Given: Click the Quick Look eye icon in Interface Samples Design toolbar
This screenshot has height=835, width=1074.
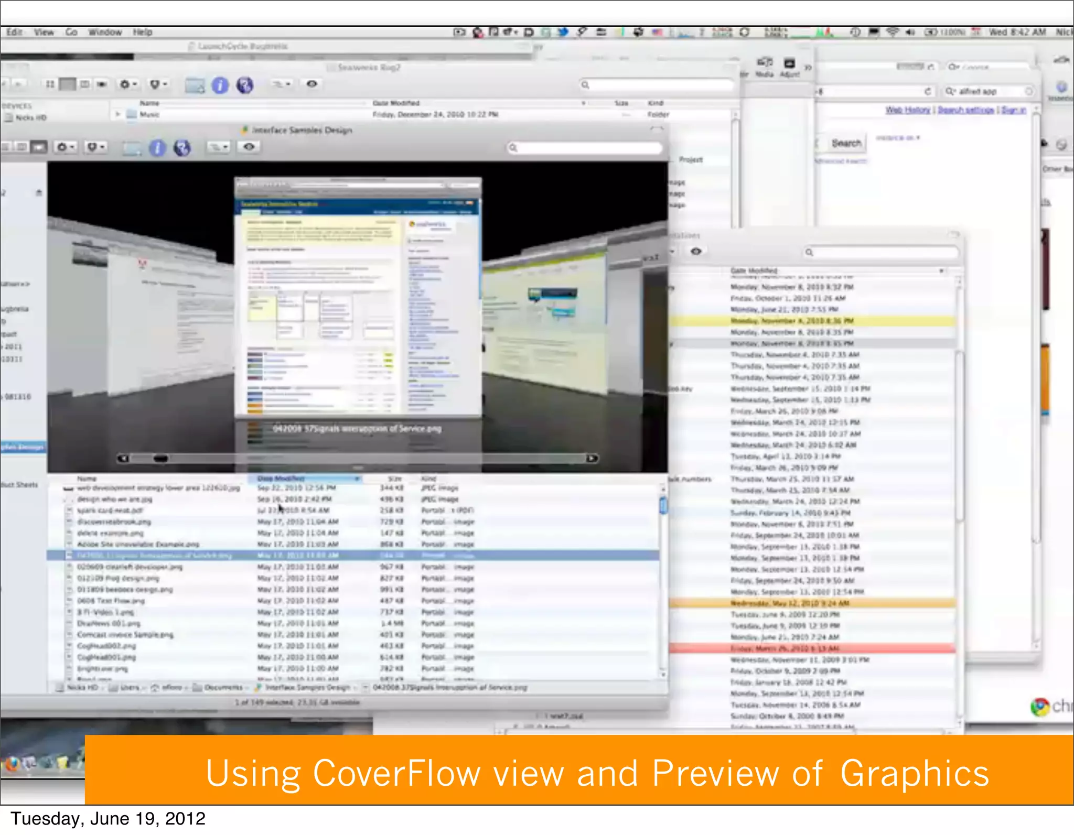Looking at the screenshot, I should pos(249,147).
